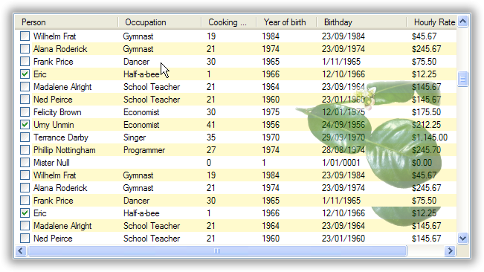484x272 pixels.
Task: Click the birthday 12/01/1975
Action: (343, 112)
